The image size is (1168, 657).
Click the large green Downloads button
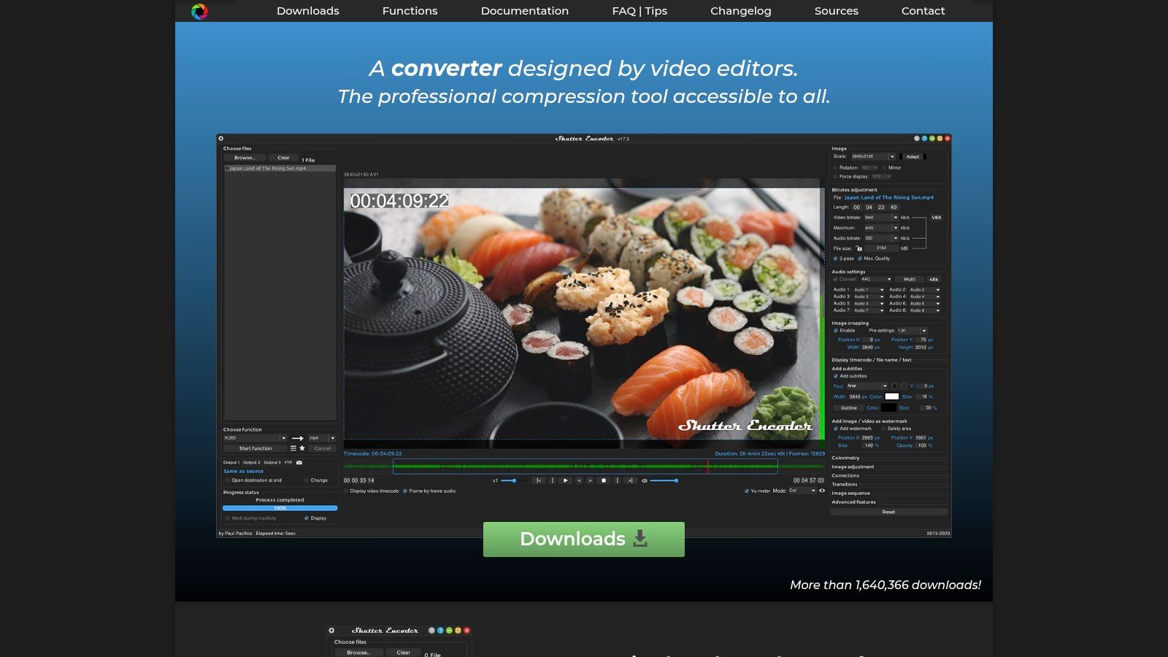[584, 539]
